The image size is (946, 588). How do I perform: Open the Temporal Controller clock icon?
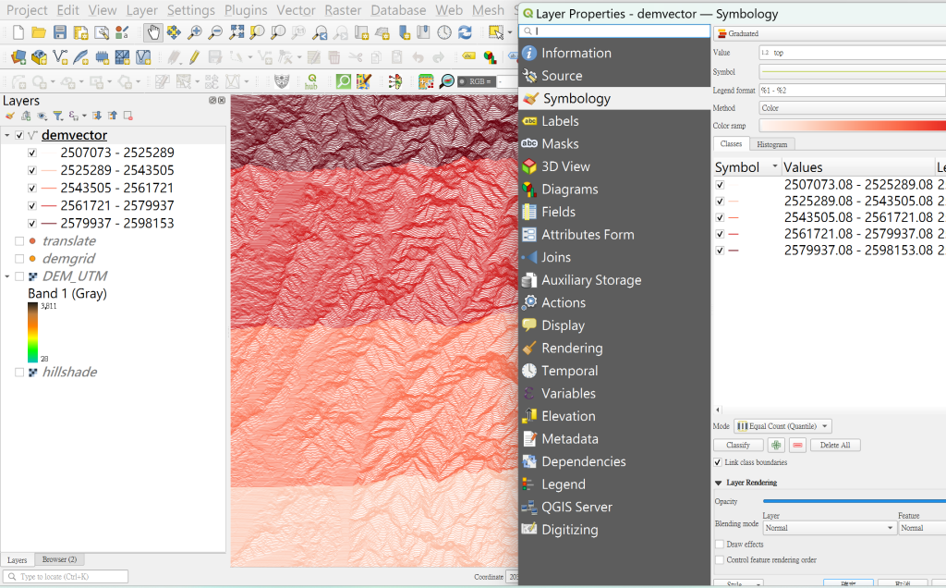click(x=444, y=32)
